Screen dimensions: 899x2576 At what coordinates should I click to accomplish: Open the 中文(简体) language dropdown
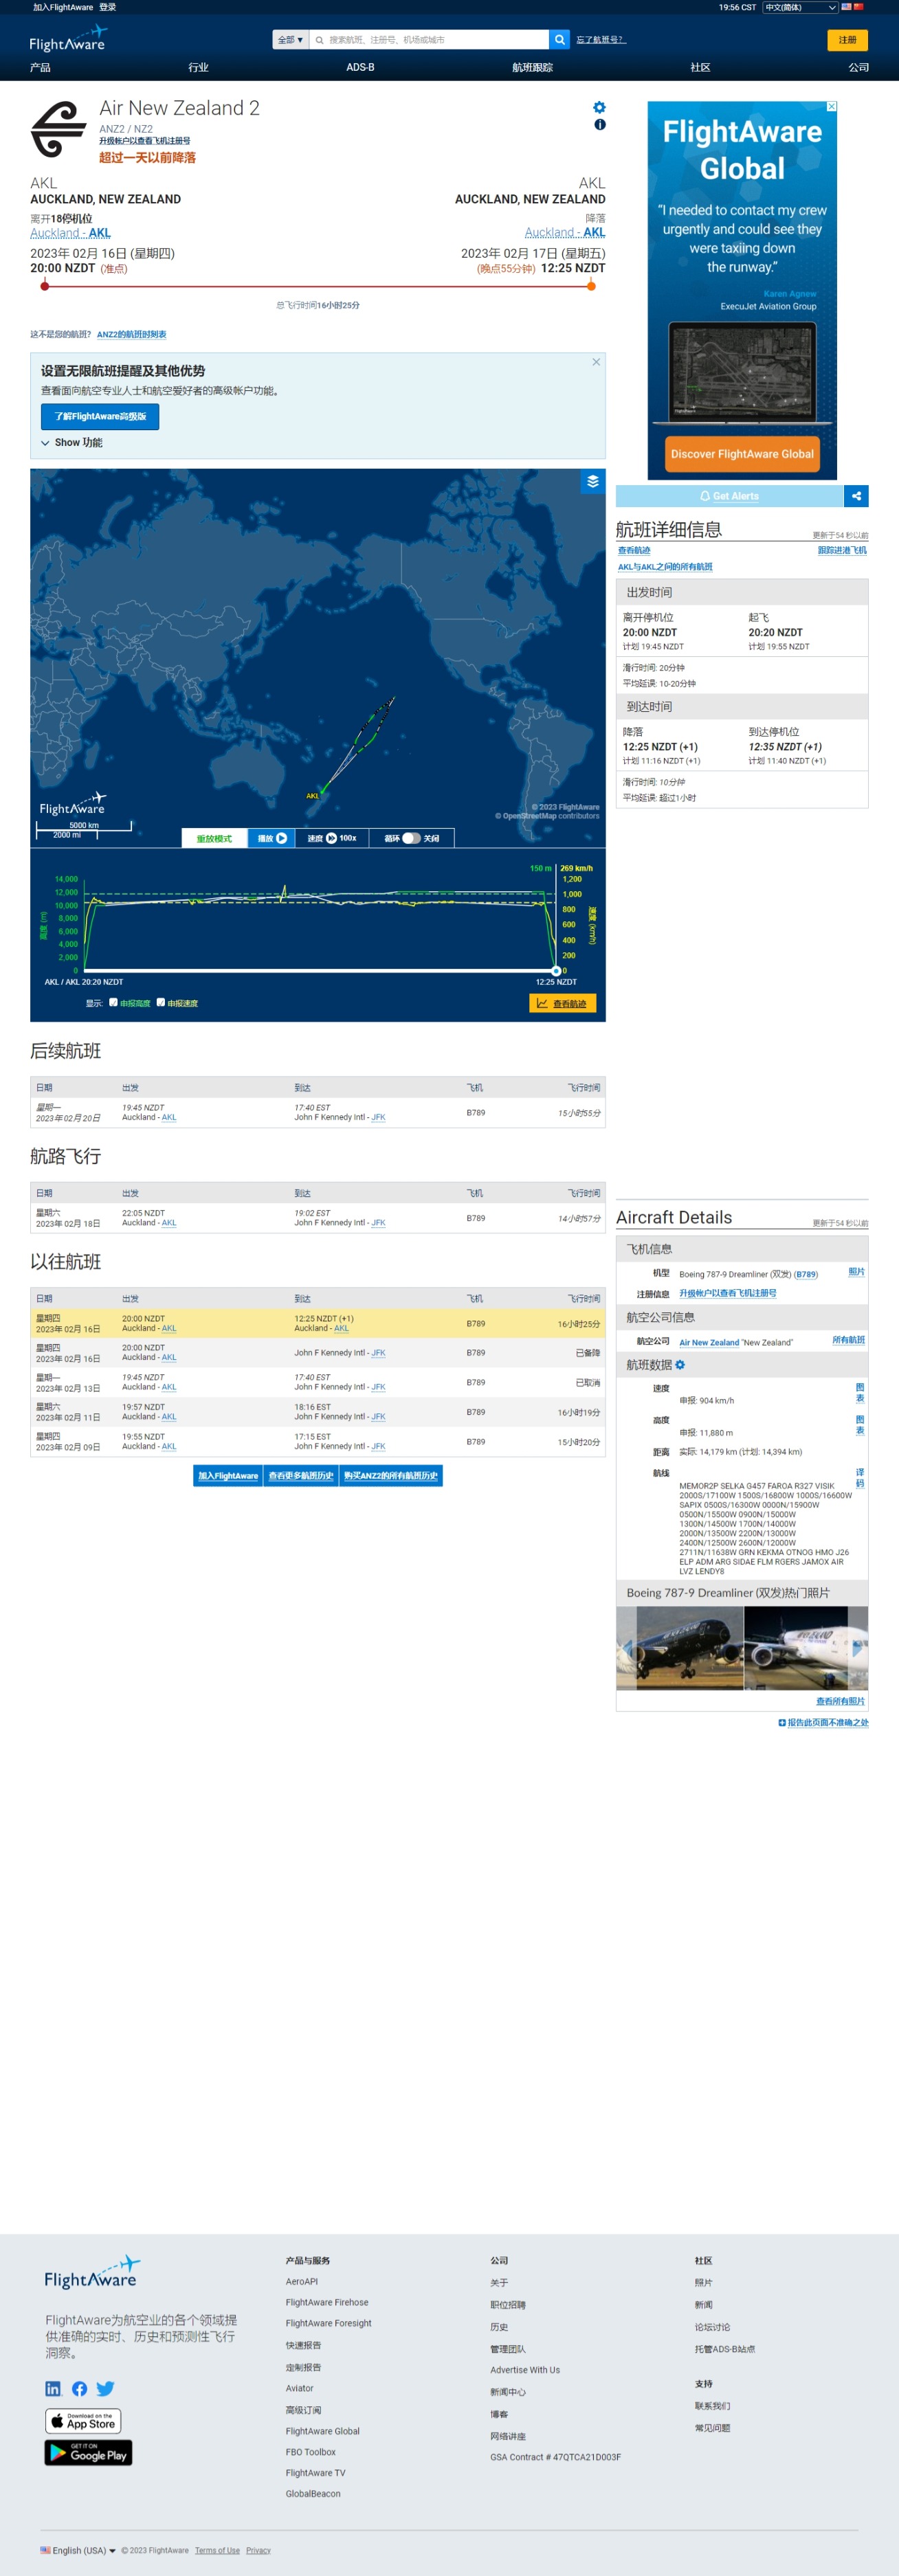click(800, 7)
